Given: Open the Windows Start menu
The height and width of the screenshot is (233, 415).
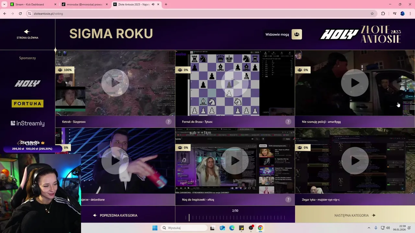Looking at the screenshot, I should pyautogui.click(x=155, y=228).
